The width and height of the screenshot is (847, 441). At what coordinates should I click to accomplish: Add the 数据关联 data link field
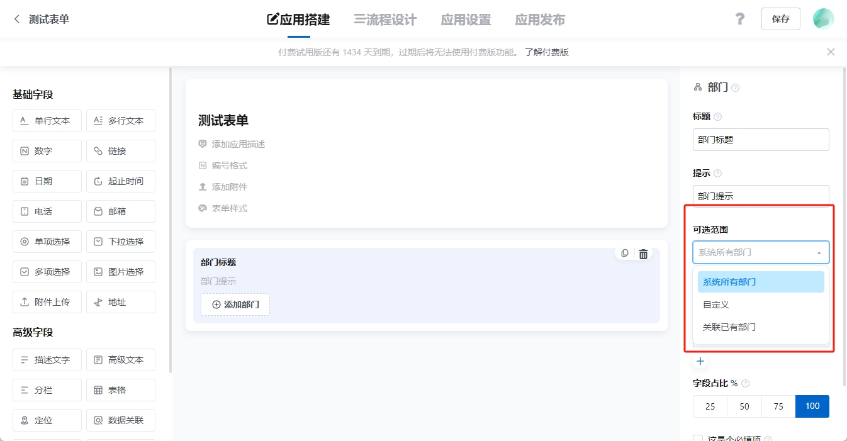121,420
